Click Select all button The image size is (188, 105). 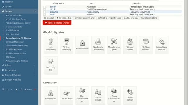click(49, 18)
